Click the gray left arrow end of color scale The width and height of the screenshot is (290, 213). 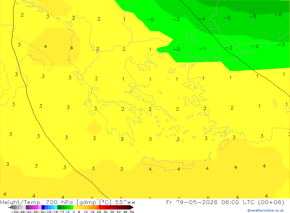click(x=10, y=207)
